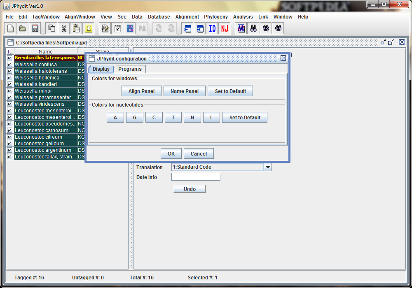Choose color for nucleotide N

click(x=192, y=117)
